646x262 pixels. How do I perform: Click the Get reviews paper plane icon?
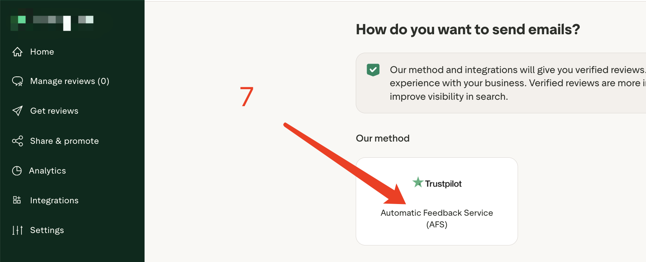point(17,111)
